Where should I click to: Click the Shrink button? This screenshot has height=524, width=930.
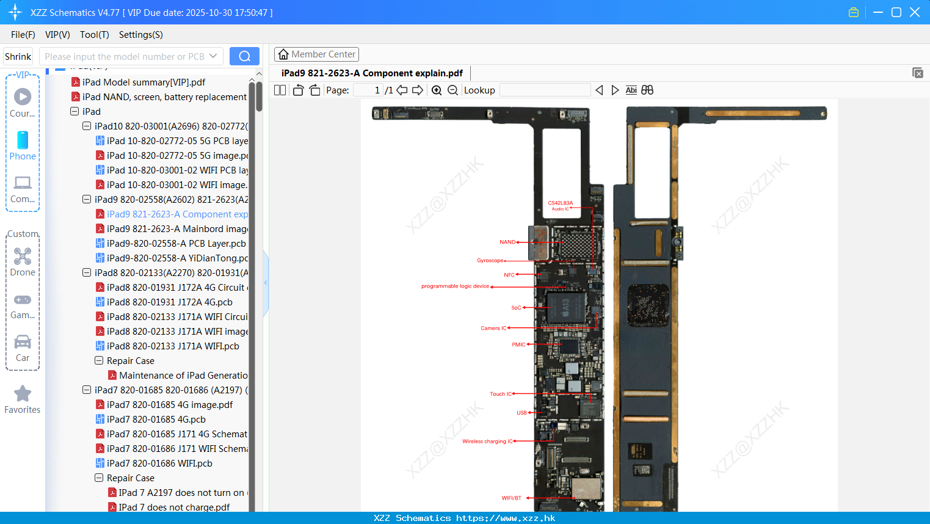tap(18, 56)
